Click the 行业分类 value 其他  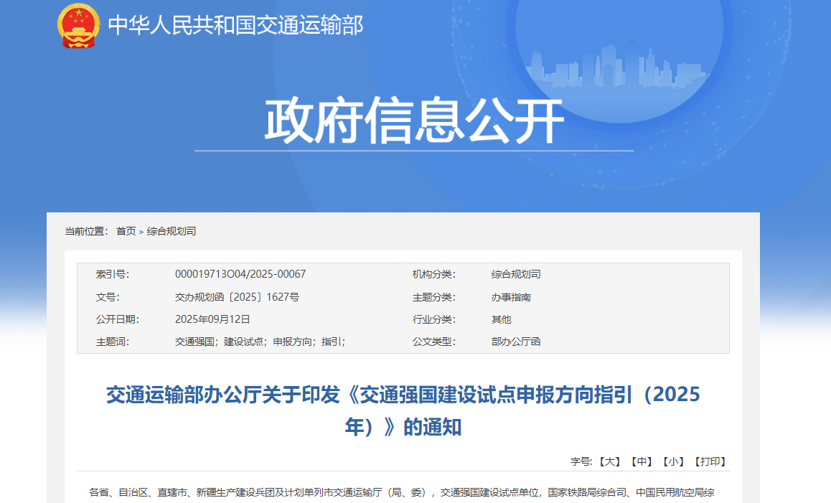point(501,319)
